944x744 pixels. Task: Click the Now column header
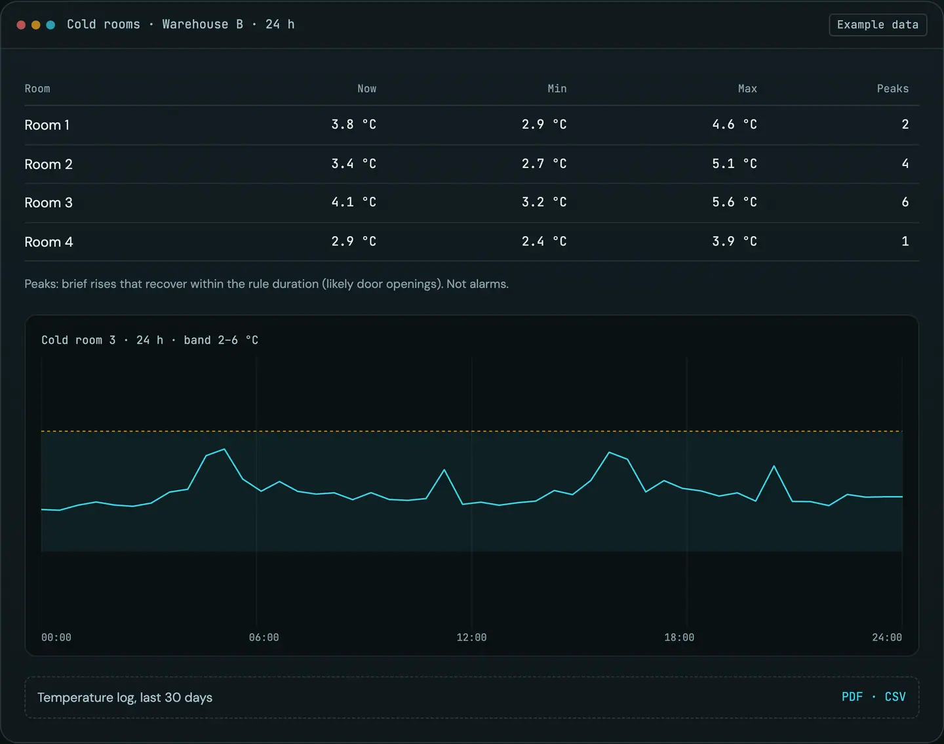coord(367,89)
